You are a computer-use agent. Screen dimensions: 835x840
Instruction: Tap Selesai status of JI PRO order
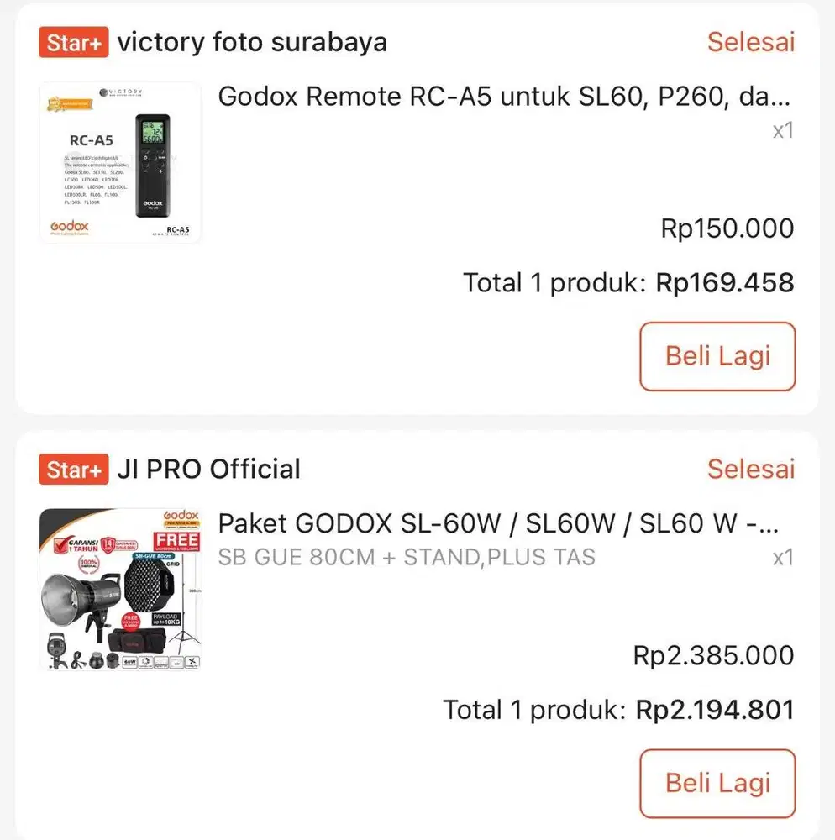(x=750, y=470)
